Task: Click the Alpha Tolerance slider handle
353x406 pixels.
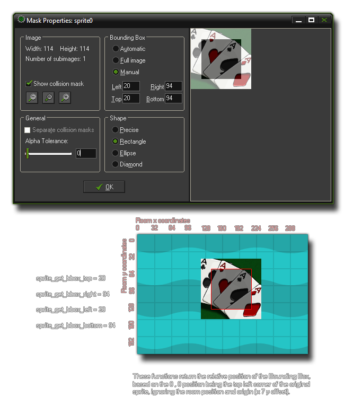Action: [27, 154]
